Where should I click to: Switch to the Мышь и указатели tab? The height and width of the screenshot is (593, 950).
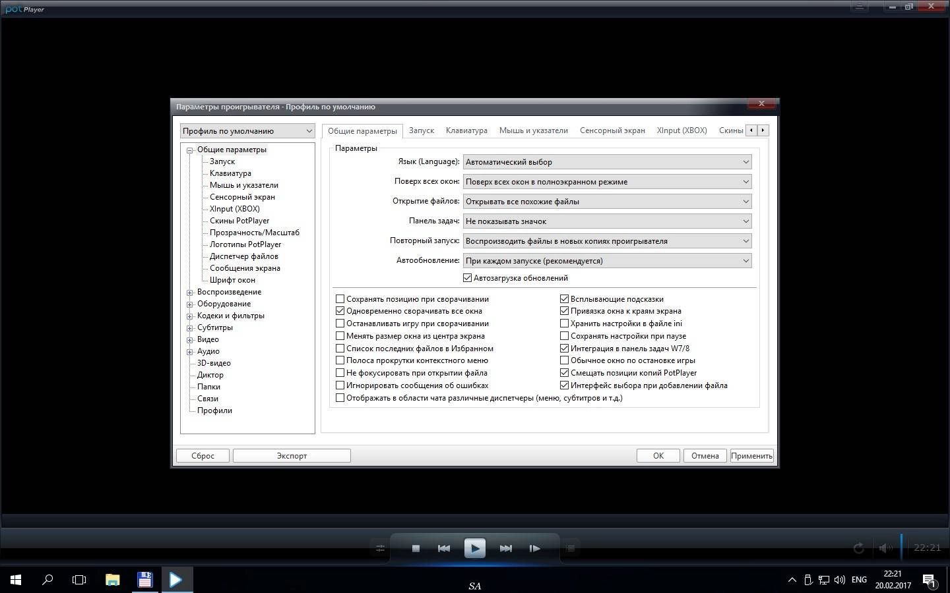coord(534,130)
